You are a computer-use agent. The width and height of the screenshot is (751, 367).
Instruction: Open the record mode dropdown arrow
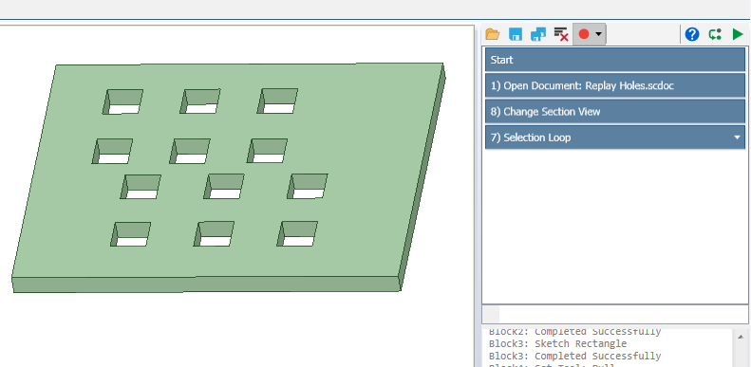[x=599, y=34]
